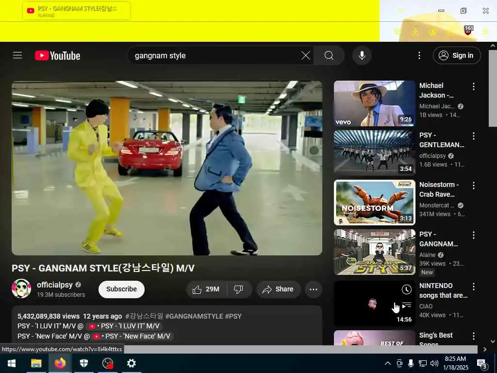Screen dimensions: 497x373
Task: Subscribe to officialpsy channel
Action: [121, 289]
